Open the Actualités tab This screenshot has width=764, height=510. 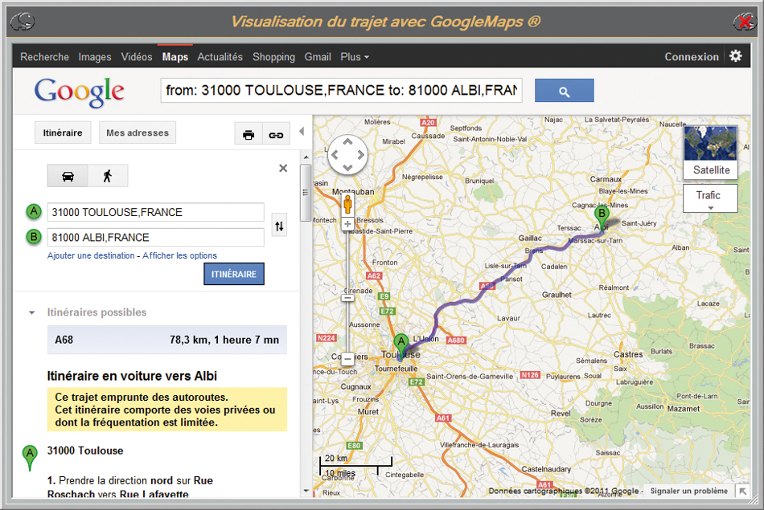click(x=220, y=57)
